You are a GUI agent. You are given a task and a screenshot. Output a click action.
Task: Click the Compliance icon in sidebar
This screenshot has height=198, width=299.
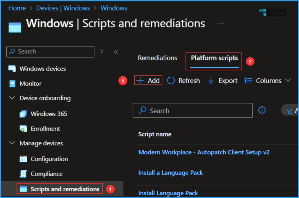click(23, 174)
